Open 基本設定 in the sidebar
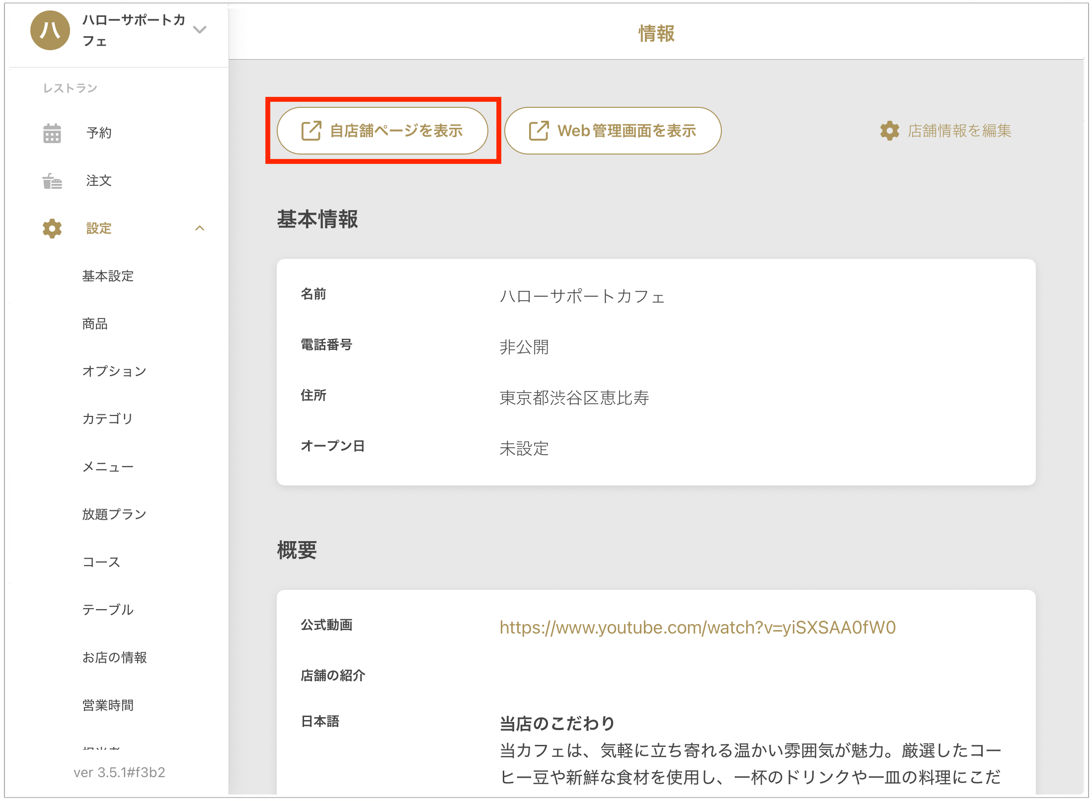 [x=108, y=276]
